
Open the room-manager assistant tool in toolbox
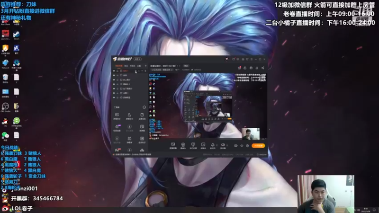click(129, 116)
